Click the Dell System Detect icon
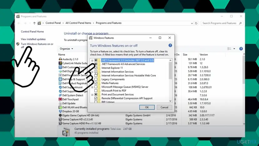The image size is (259, 146). 60,95
